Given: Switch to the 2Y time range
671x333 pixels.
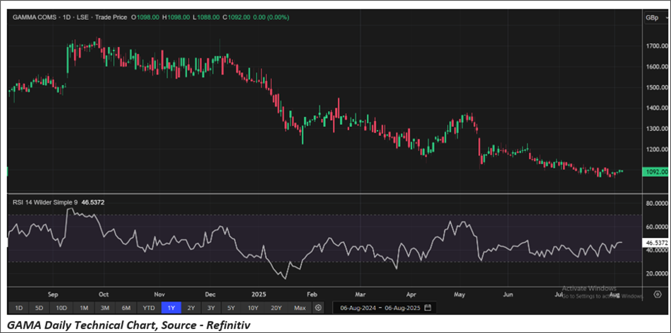Looking at the screenshot, I should pyautogui.click(x=191, y=308).
